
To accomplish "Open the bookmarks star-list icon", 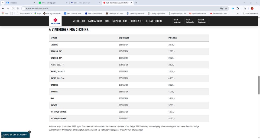I will [245, 8].
